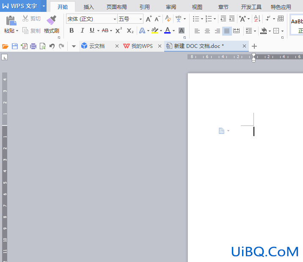303x262 pixels.
Task: Click the tab stop selector at ruler corner
Action: point(5,57)
